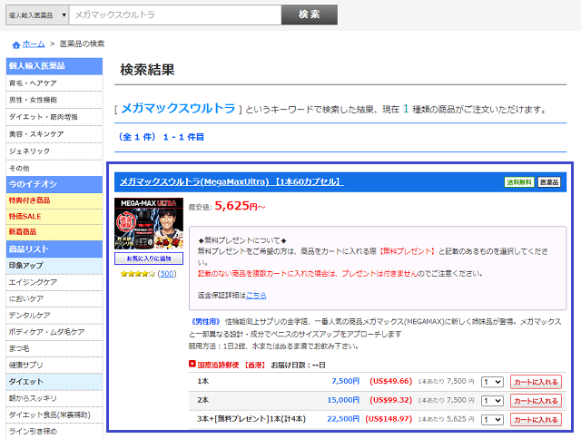
Task: Open the quantity dropdown for the 2本 row
Action: coord(492,401)
